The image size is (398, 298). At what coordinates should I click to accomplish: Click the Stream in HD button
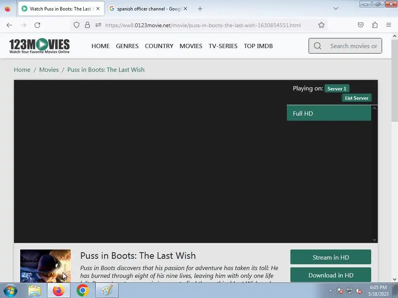(x=331, y=257)
